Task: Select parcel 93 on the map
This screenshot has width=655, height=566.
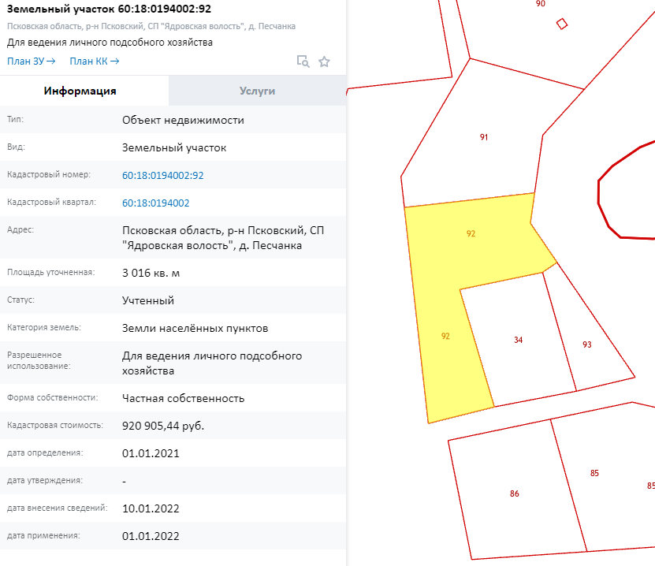Action: [587, 344]
